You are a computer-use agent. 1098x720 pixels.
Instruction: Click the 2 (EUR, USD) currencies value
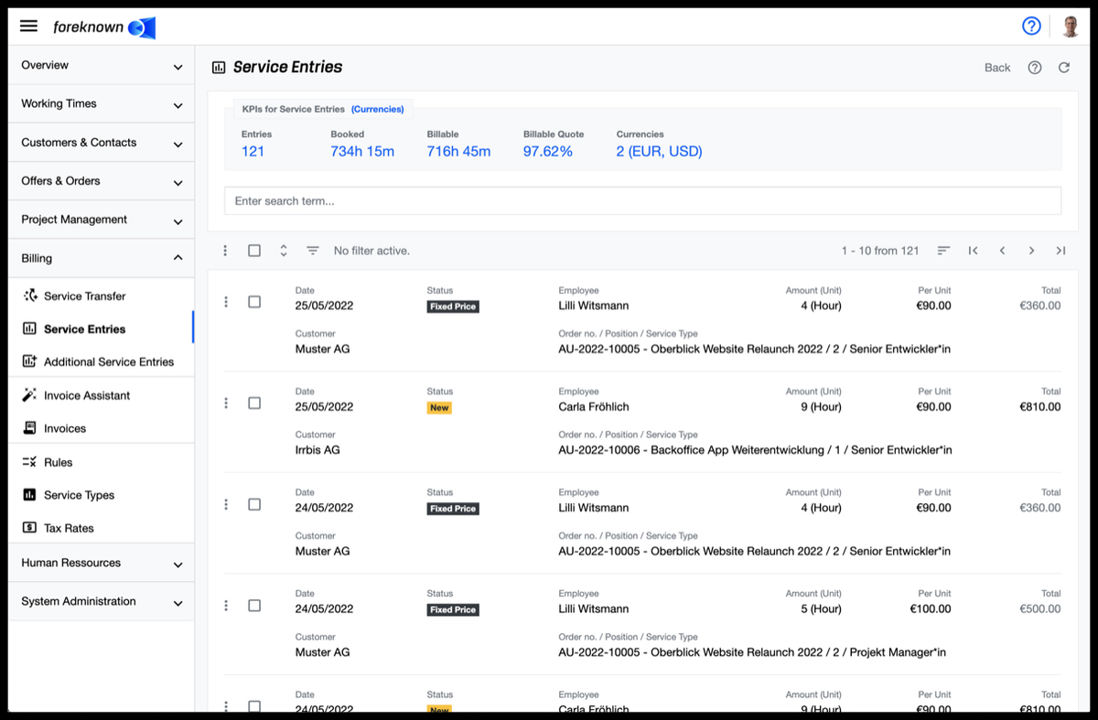click(659, 151)
